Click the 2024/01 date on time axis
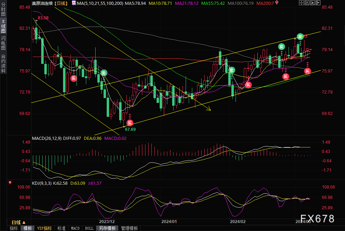This screenshot has height=231, width=345. tap(169, 222)
